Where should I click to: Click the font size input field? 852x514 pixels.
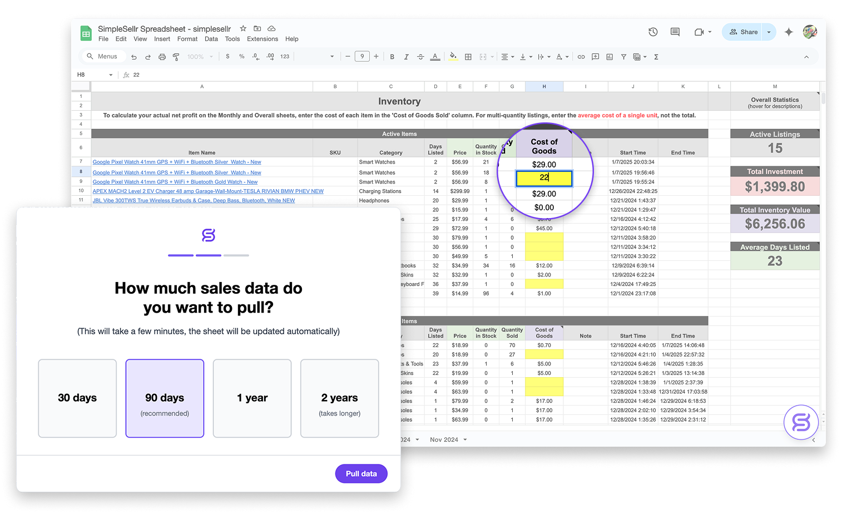362,56
